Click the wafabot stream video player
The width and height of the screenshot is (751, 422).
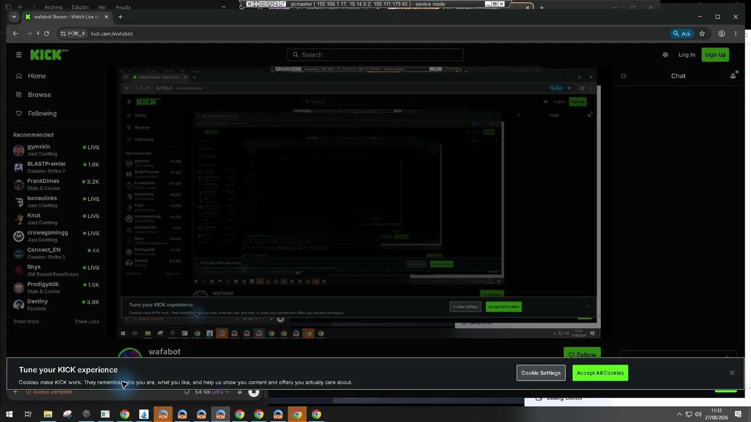358,203
